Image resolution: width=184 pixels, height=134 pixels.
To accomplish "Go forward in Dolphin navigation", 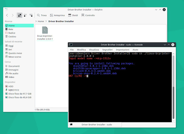I will tap(13, 15).
